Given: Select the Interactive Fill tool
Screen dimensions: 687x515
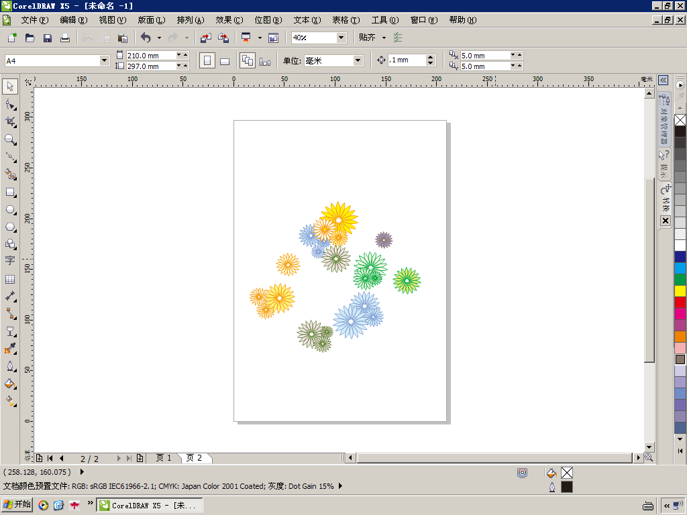Looking at the screenshot, I should [10, 401].
